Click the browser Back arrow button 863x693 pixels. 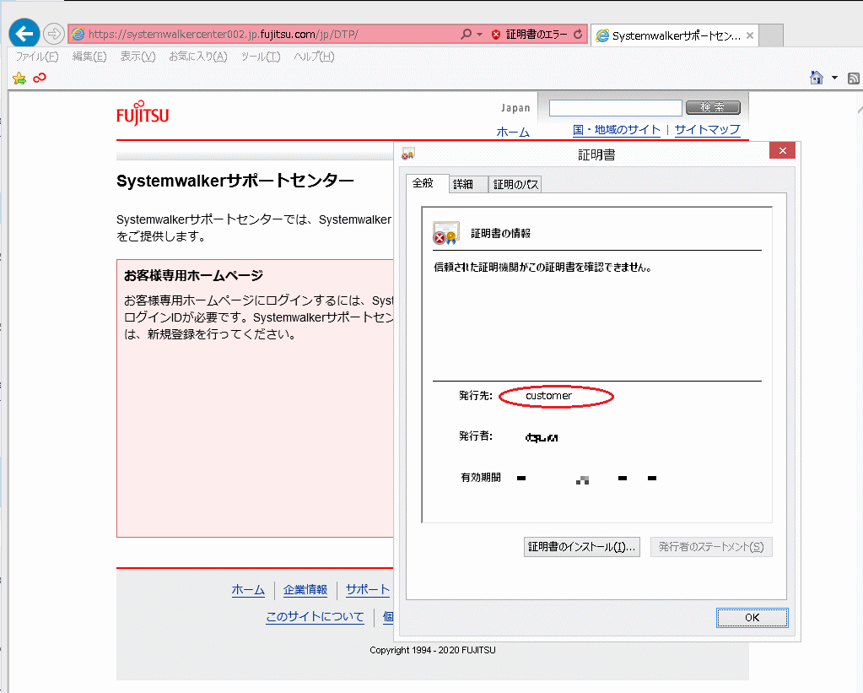click(x=24, y=34)
